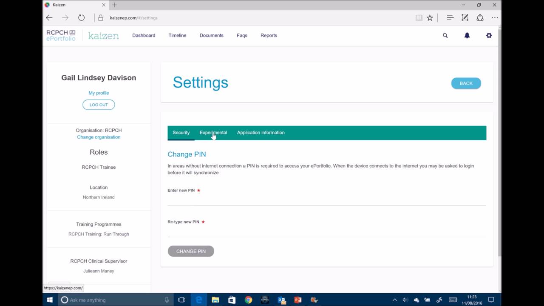Click the Settings page heading
The height and width of the screenshot is (306, 544).
(201, 83)
